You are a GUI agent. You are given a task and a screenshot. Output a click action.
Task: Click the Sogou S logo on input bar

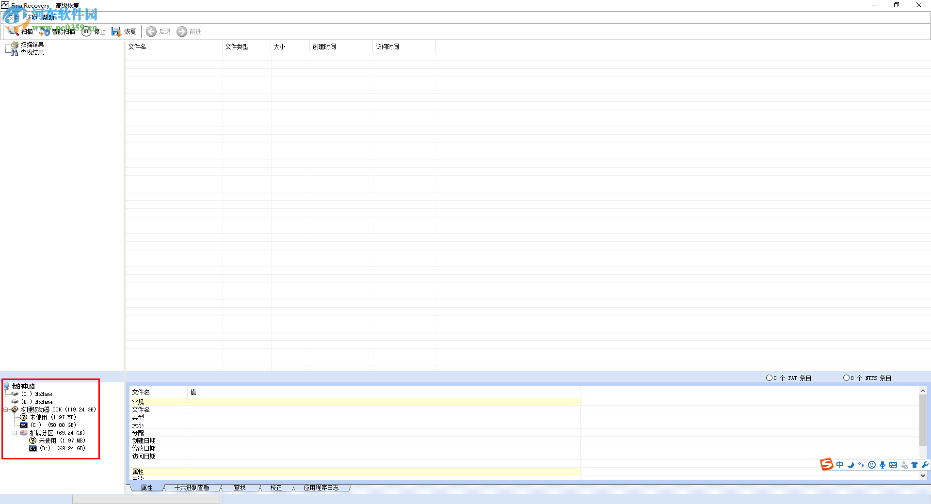pos(827,464)
